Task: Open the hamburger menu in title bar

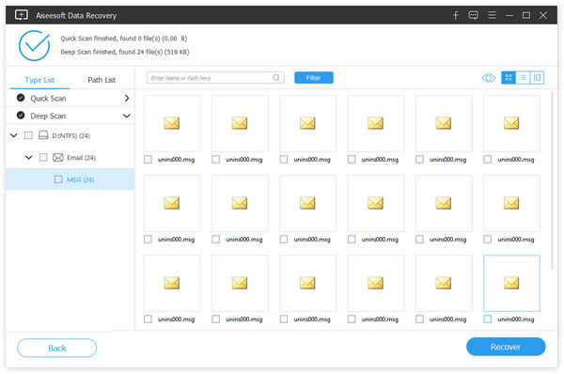Action: [492, 15]
